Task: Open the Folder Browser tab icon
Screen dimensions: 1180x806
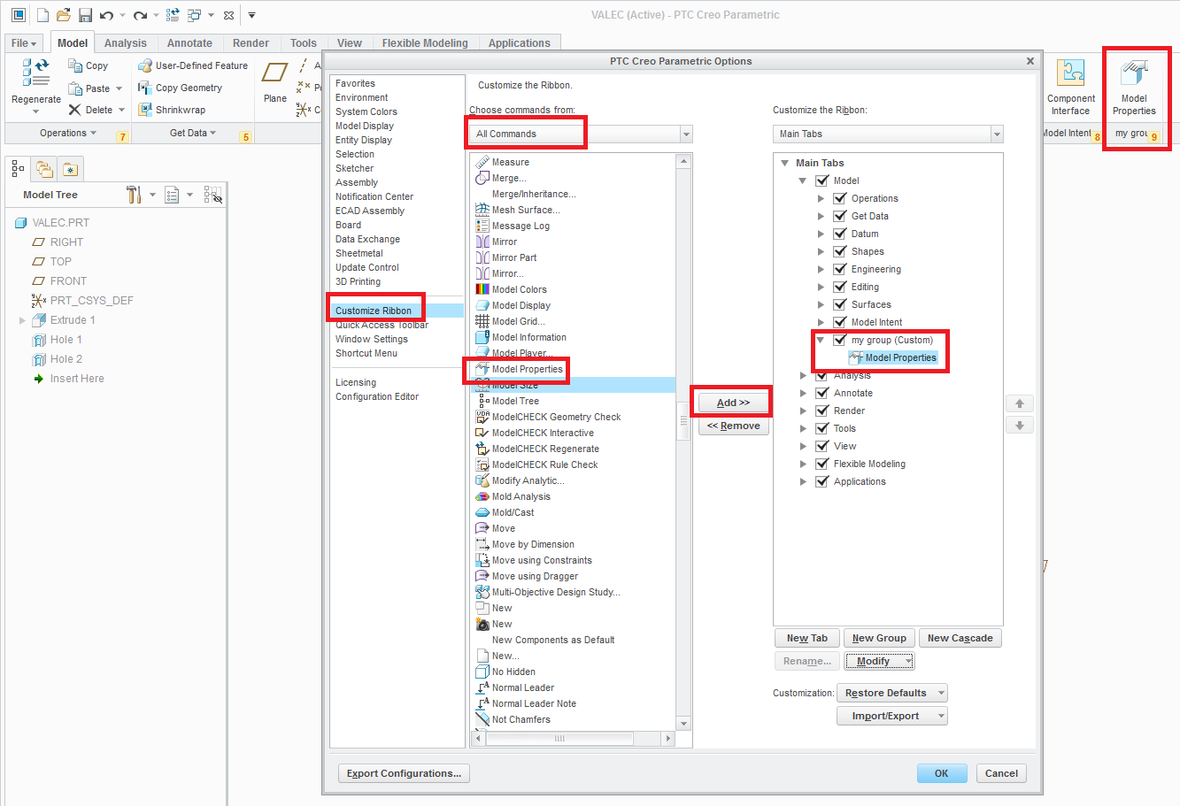Action: tap(44, 168)
